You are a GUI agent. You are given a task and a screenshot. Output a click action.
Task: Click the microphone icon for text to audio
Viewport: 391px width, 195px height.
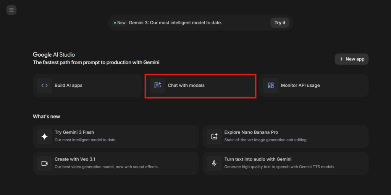tap(214, 163)
